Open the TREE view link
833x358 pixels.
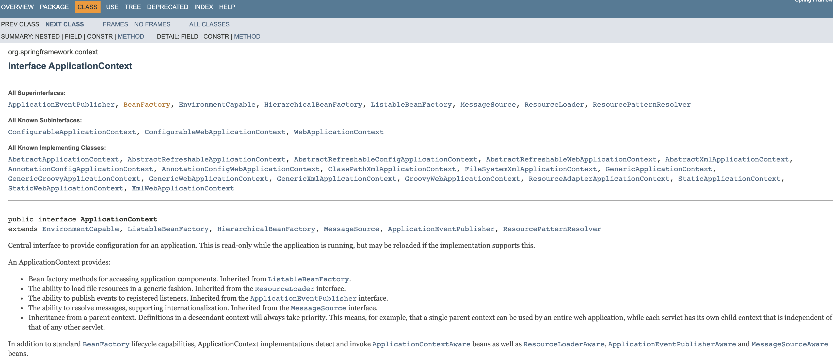pos(133,7)
